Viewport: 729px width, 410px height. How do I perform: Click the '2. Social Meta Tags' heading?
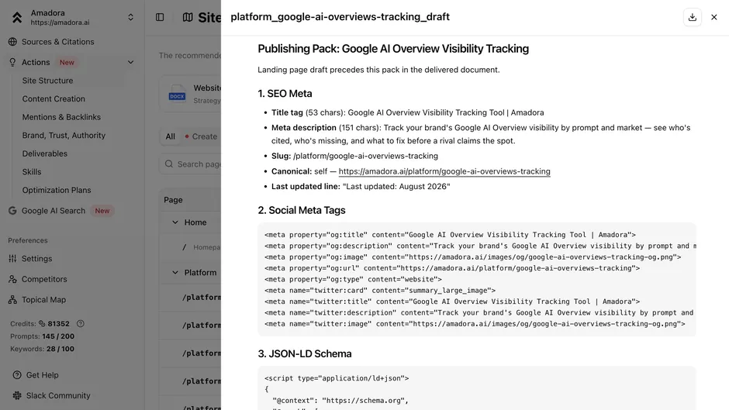point(302,210)
